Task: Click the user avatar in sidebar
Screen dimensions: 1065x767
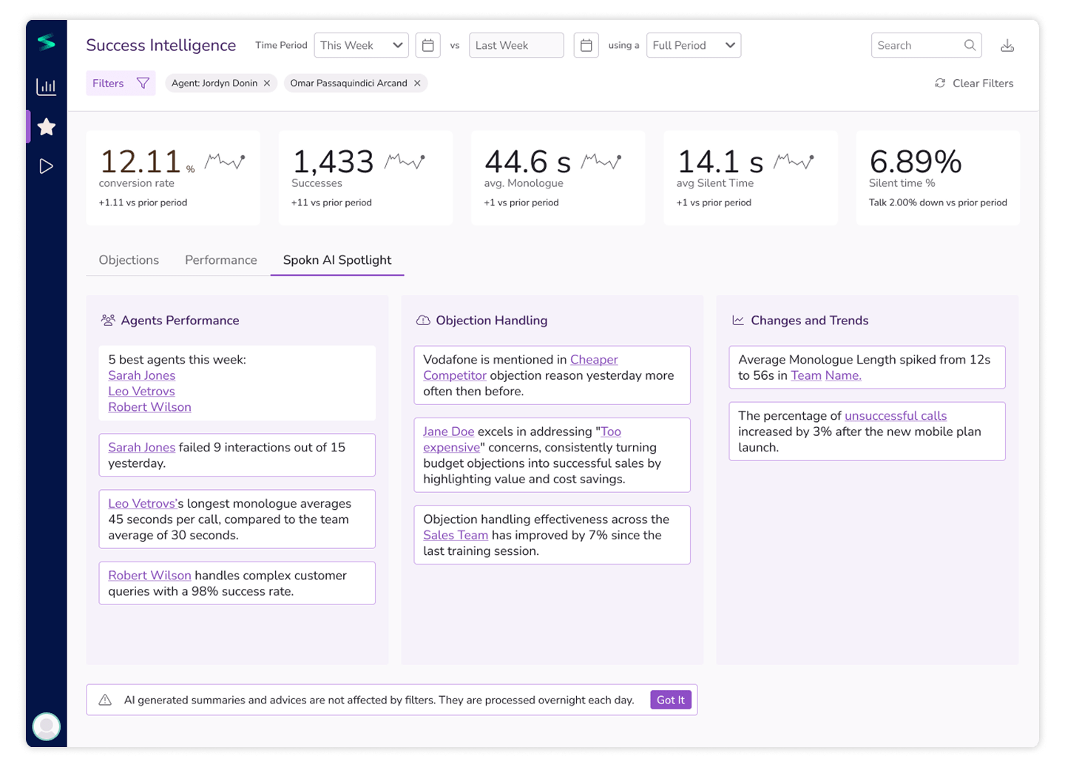Action: pos(47,726)
